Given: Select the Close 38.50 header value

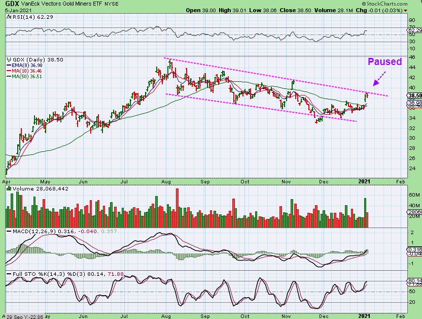Looking at the screenshot, I should [296, 10].
